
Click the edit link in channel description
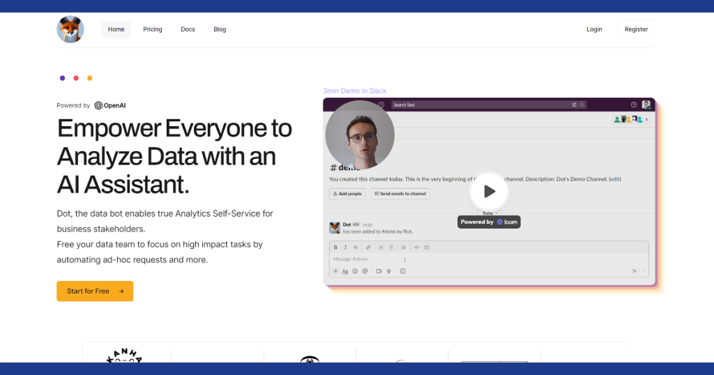(615, 179)
